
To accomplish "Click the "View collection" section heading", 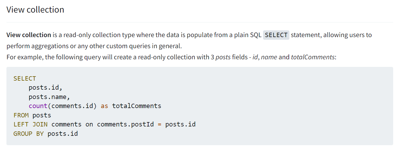I will point(35,10).
